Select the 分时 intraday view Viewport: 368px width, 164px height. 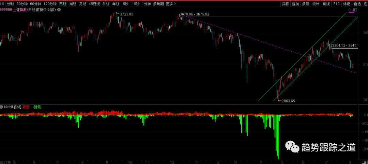tap(11, 4)
